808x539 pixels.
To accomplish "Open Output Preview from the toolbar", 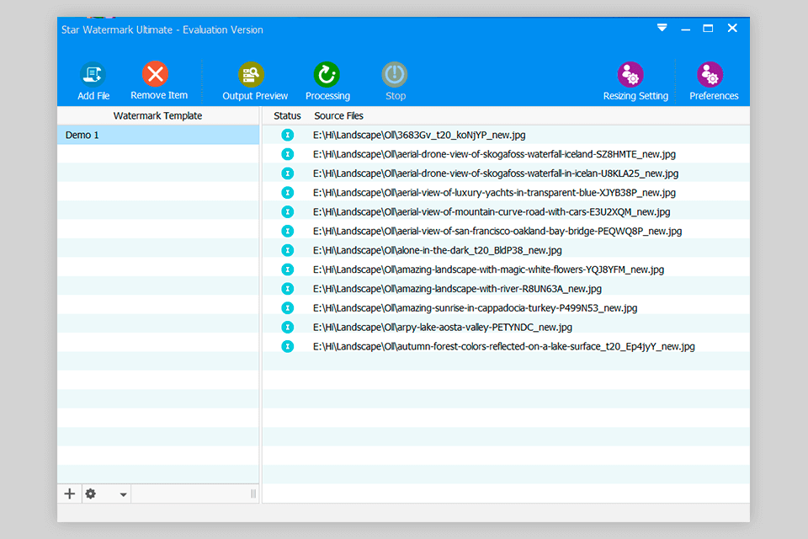I will coord(252,74).
